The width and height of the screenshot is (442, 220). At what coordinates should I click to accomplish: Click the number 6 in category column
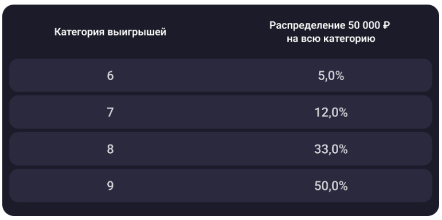click(110, 75)
